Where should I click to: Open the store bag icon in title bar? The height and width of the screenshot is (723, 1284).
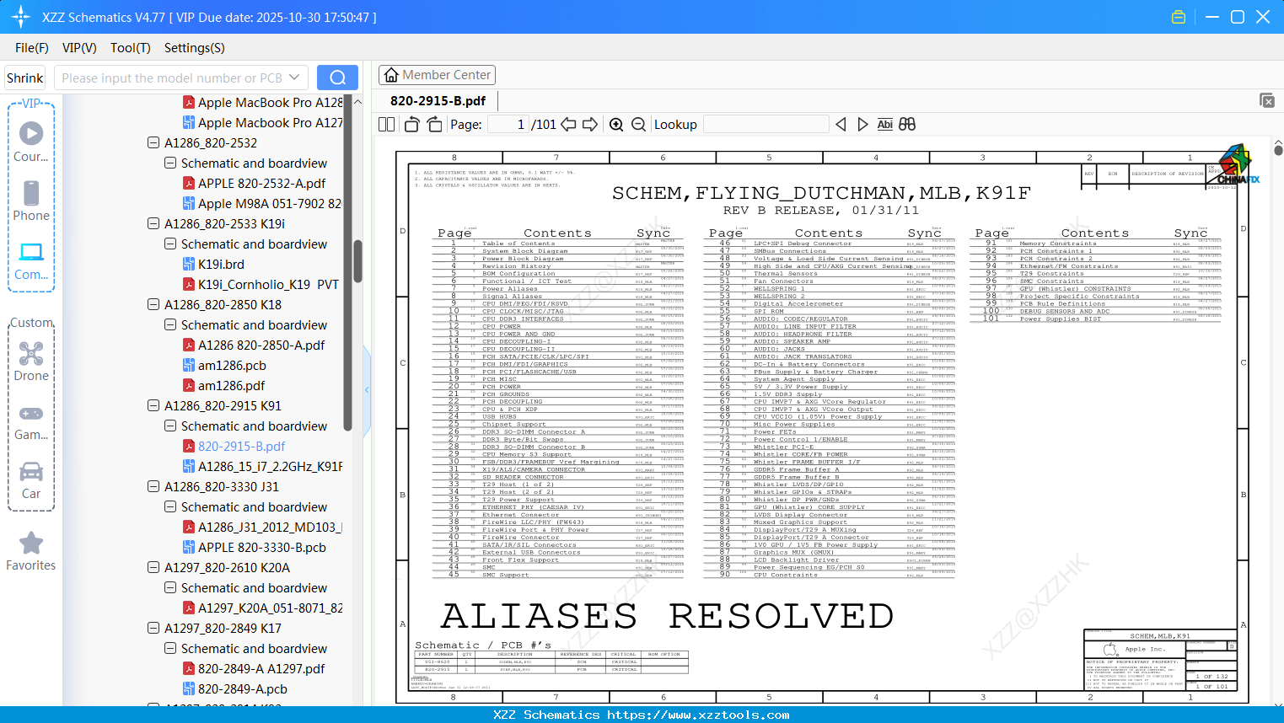pos(1179,17)
